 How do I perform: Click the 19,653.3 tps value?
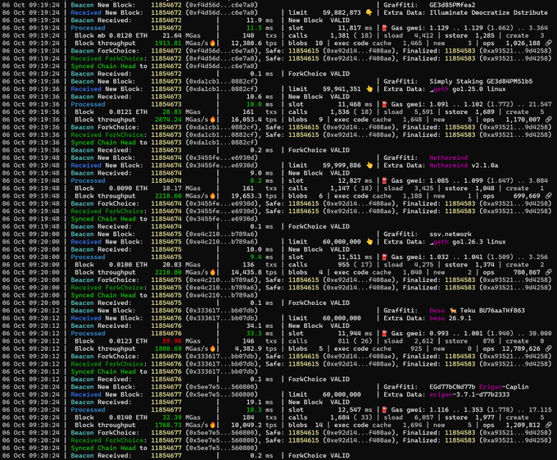coord(247,196)
